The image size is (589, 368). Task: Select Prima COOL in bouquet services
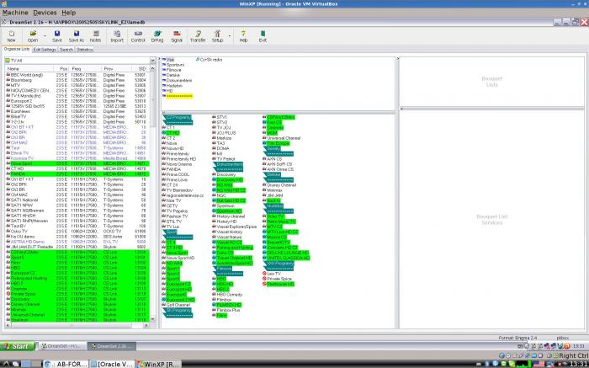(175, 174)
